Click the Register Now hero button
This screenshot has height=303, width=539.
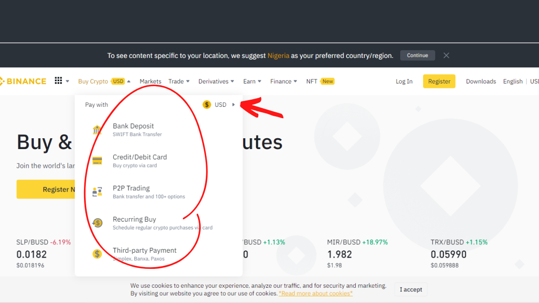[46, 189]
